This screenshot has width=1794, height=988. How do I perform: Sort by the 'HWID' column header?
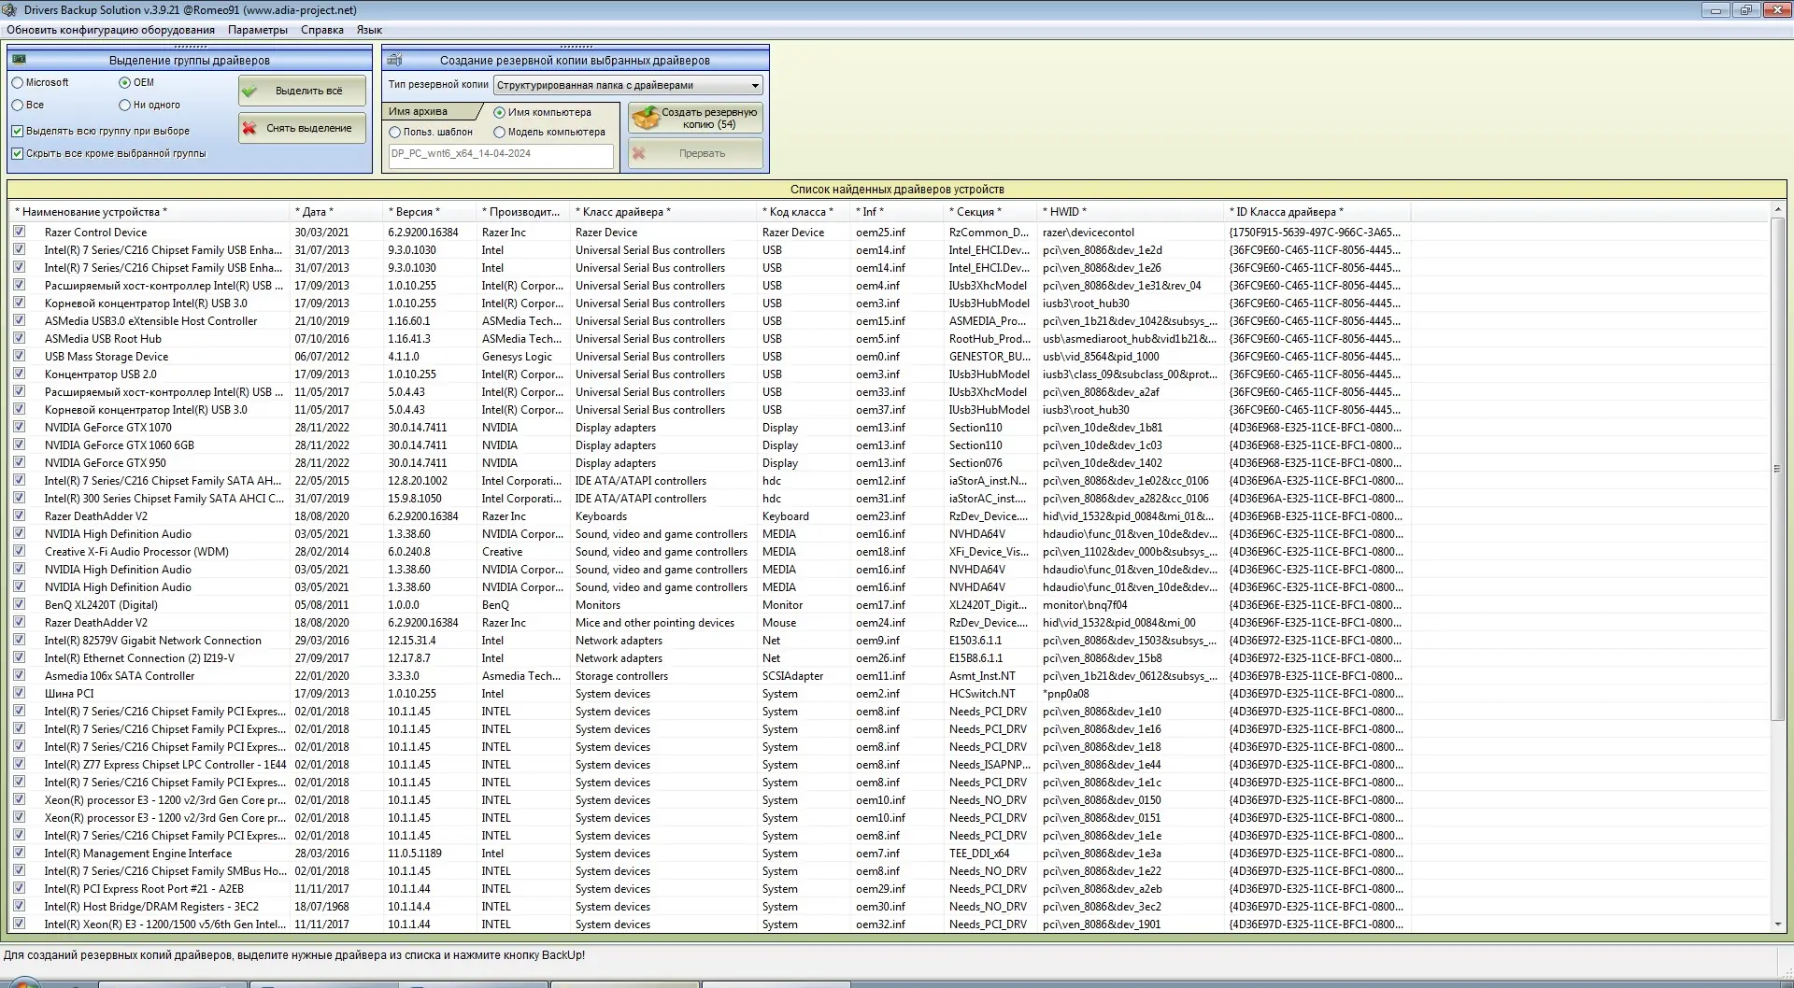1131,212
